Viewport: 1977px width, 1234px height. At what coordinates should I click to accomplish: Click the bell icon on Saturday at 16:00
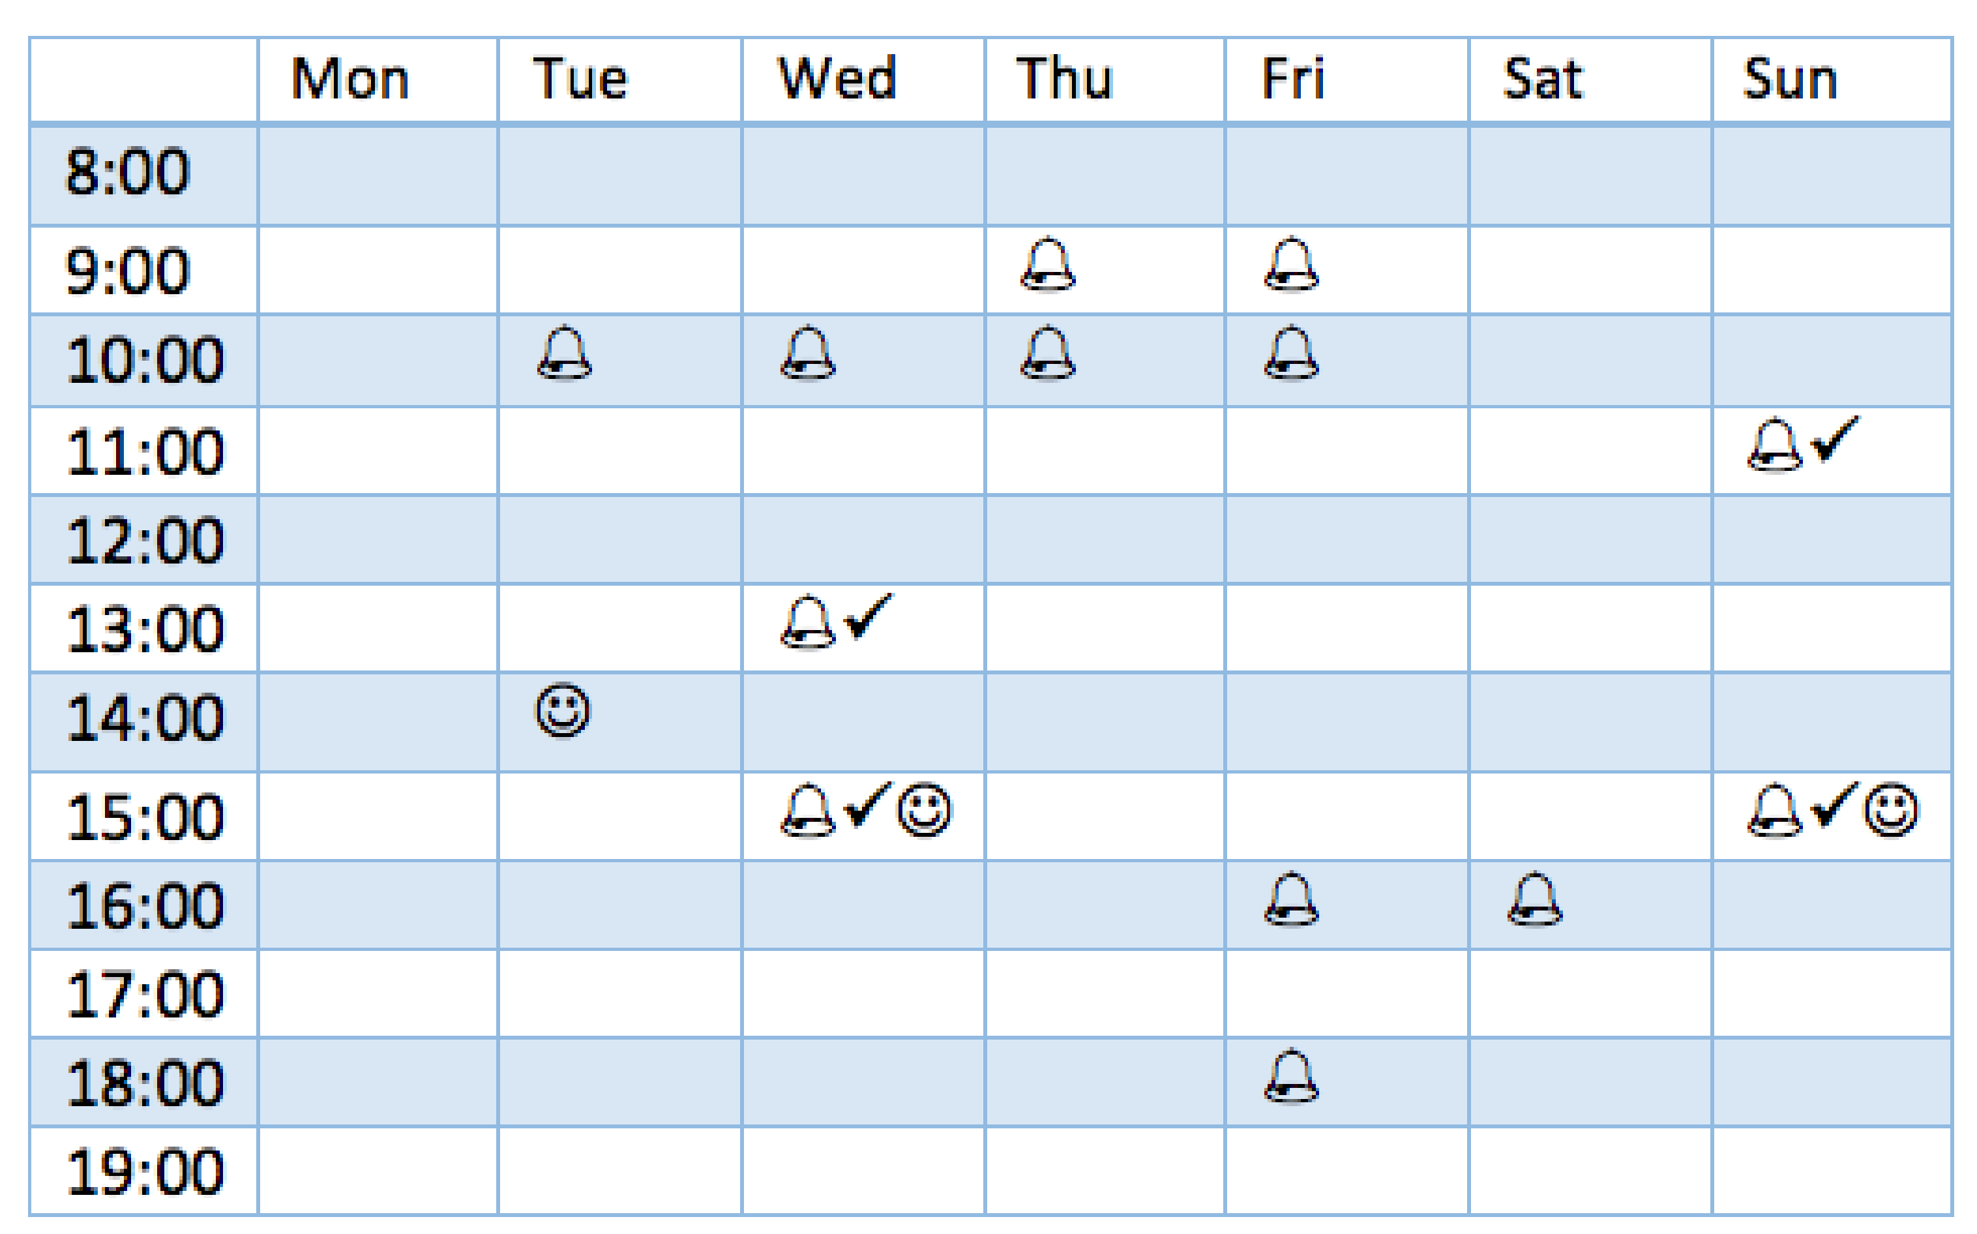[1535, 899]
